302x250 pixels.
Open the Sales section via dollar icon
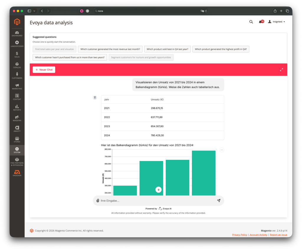tap(17, 55)
